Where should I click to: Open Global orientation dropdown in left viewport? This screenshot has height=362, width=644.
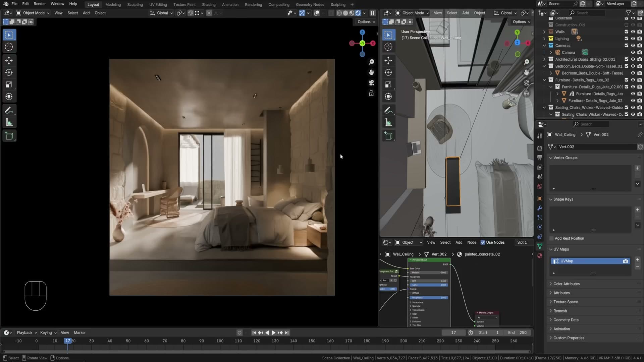click(x=162, y=13)
